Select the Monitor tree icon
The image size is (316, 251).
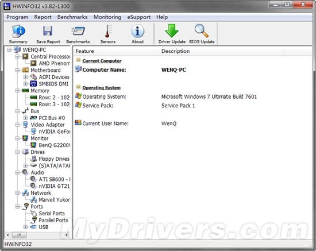click(x=25, y=138)
